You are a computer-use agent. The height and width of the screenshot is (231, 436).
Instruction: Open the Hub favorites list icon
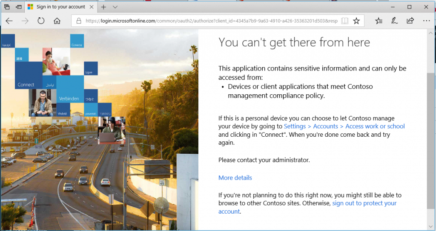tap(379, 21)
